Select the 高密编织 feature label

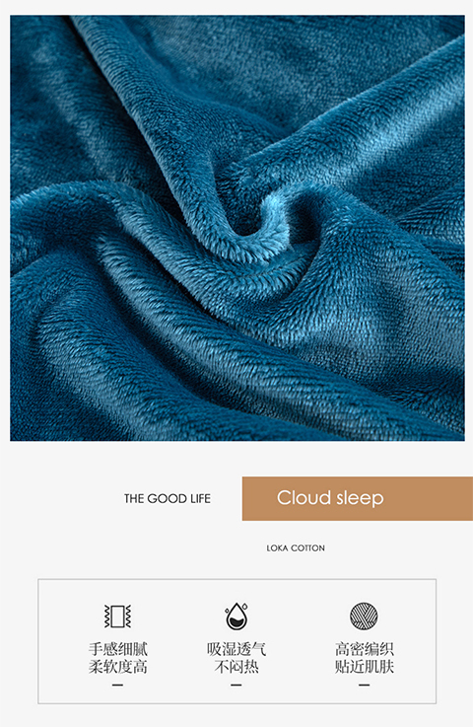click(365, 649)
